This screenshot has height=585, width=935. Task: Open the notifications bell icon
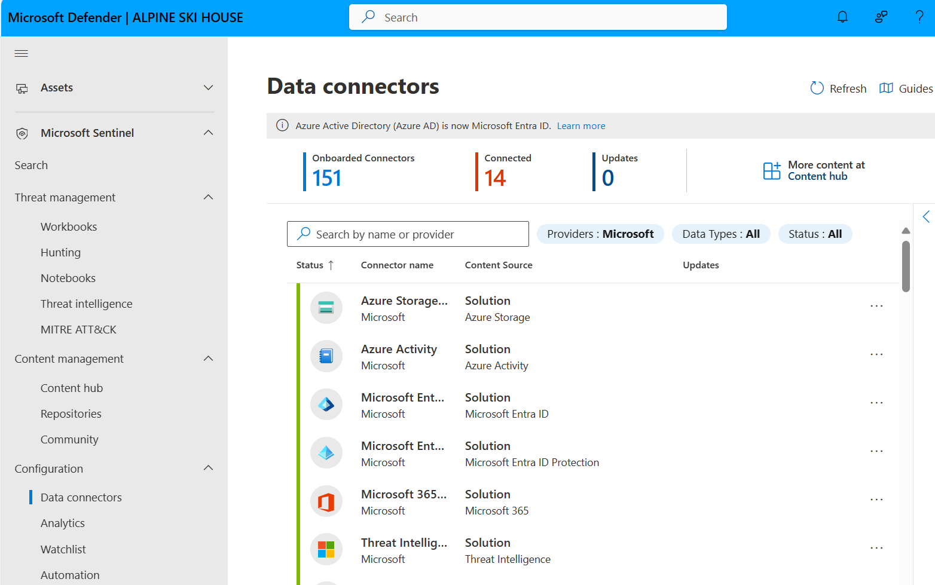click(842, 17)
